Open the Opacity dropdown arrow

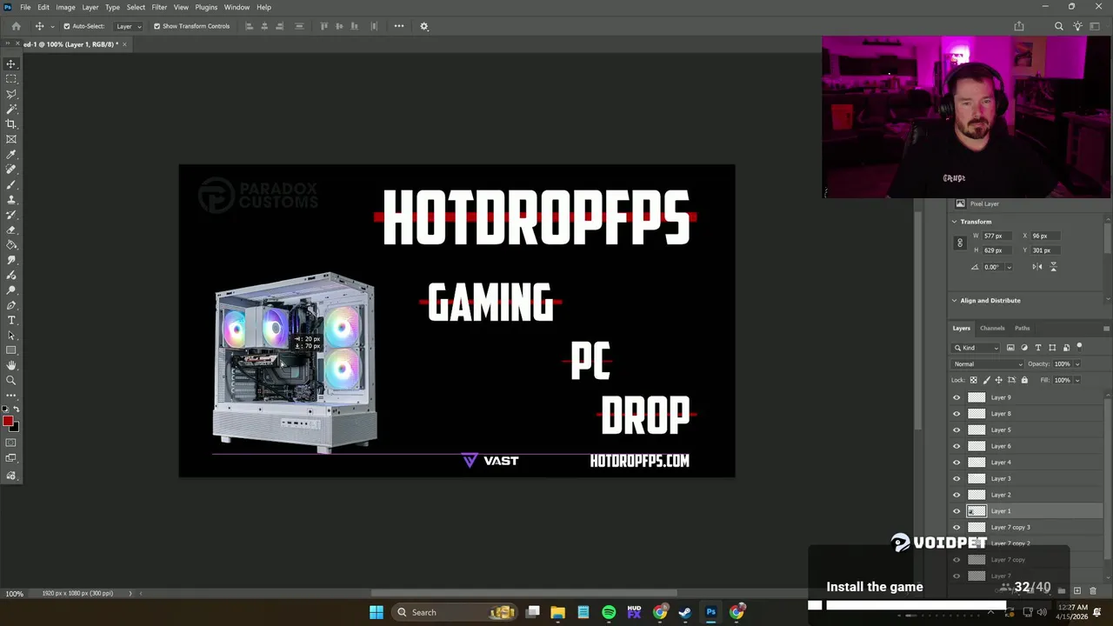tap(1077, 364)
